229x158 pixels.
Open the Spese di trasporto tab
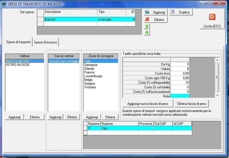coord(19,42)
